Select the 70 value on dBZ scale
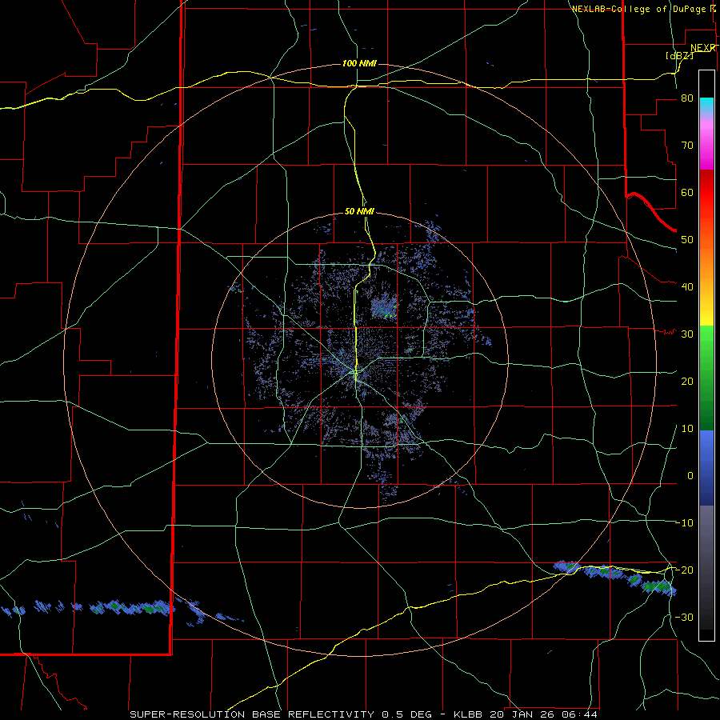 (x=687, y=146)
